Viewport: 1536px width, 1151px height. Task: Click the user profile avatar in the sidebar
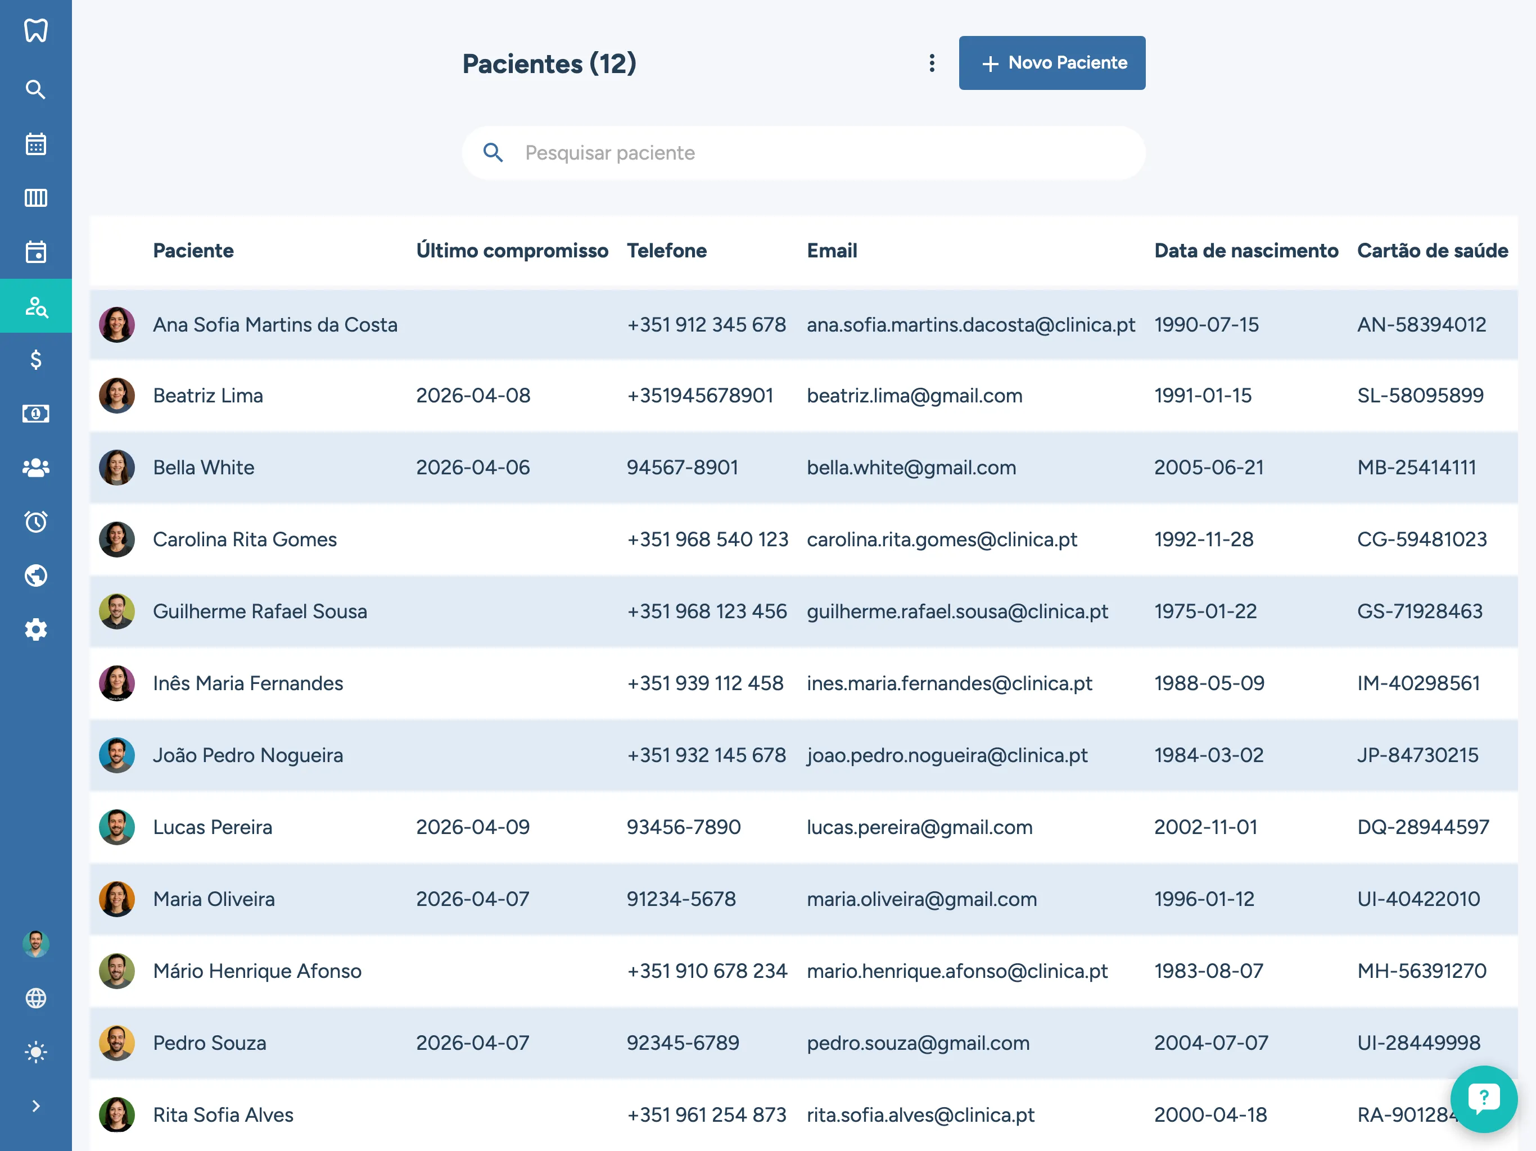(x=35, y=944)
